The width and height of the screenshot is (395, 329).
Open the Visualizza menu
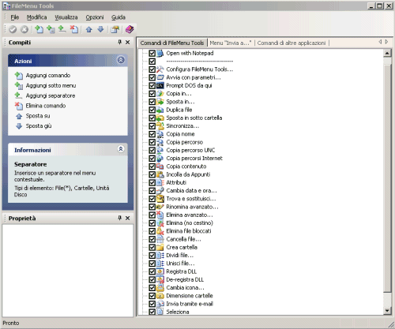[66, 17]
